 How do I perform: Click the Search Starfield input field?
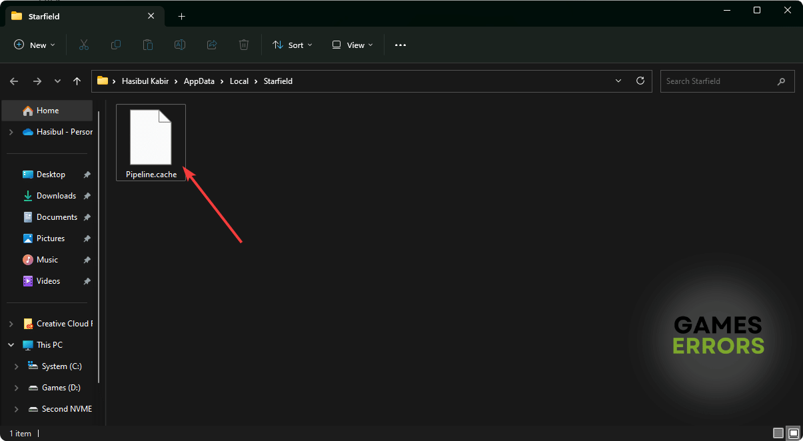[718, 81]
